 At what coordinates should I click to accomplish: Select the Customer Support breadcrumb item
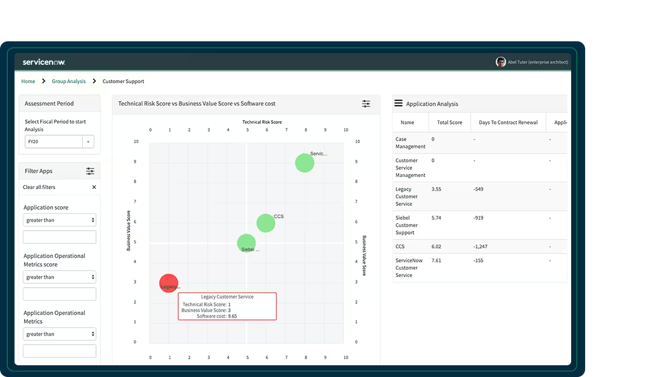[x=123, y=81]
